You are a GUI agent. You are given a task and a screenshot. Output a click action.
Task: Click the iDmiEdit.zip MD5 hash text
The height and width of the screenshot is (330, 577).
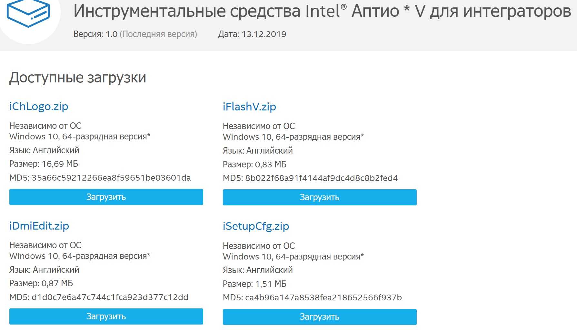(110, 297)
